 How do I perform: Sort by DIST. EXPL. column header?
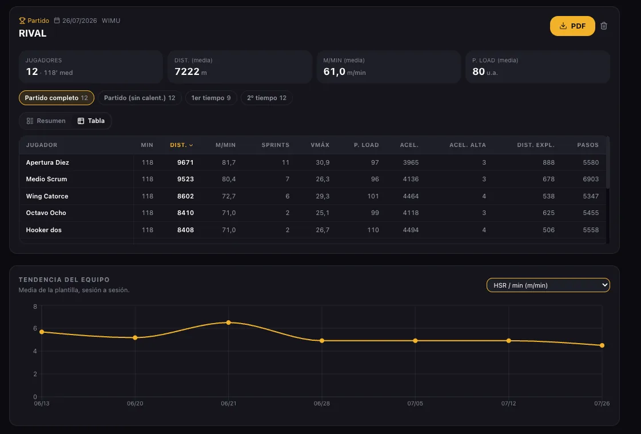pos(536,145)
